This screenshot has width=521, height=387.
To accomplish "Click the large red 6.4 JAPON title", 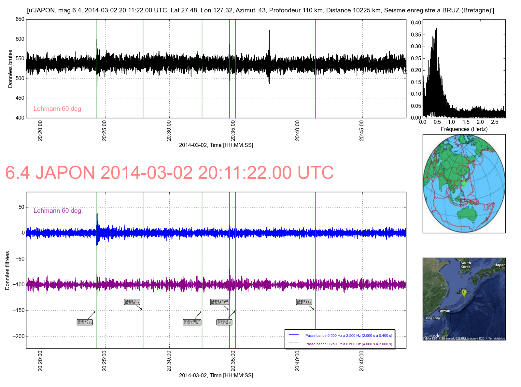I will (169, 173).
